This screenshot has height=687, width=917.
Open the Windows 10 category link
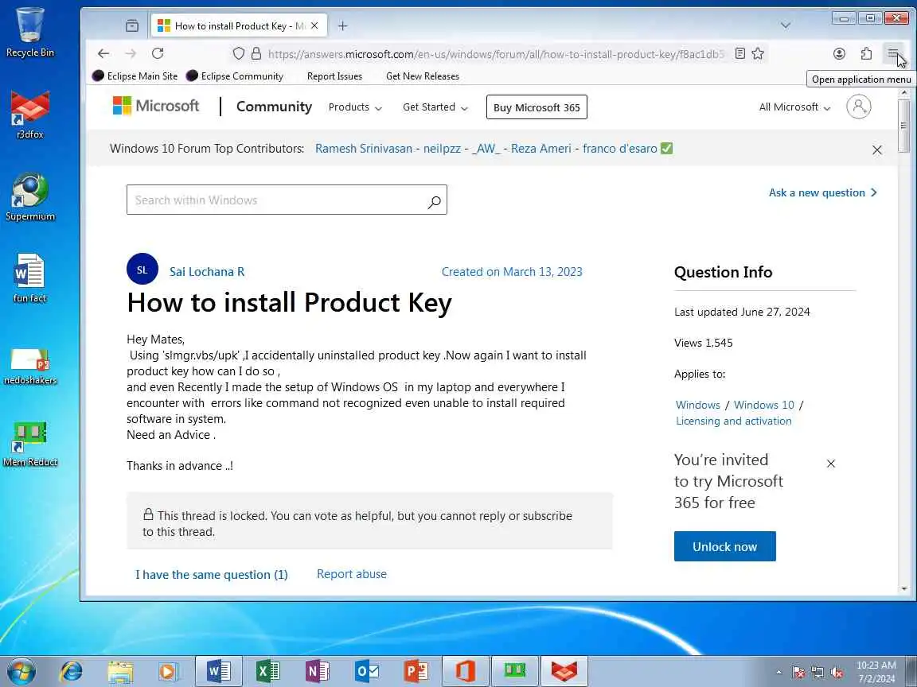[x=764, y=405]
